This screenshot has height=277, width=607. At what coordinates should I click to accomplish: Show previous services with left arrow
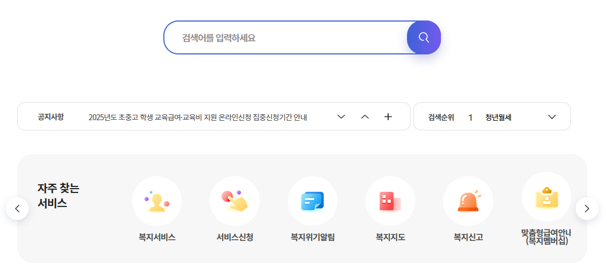point(17,209)
